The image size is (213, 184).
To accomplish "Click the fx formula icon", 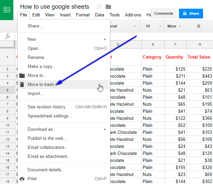I will (x=8, y=36).
